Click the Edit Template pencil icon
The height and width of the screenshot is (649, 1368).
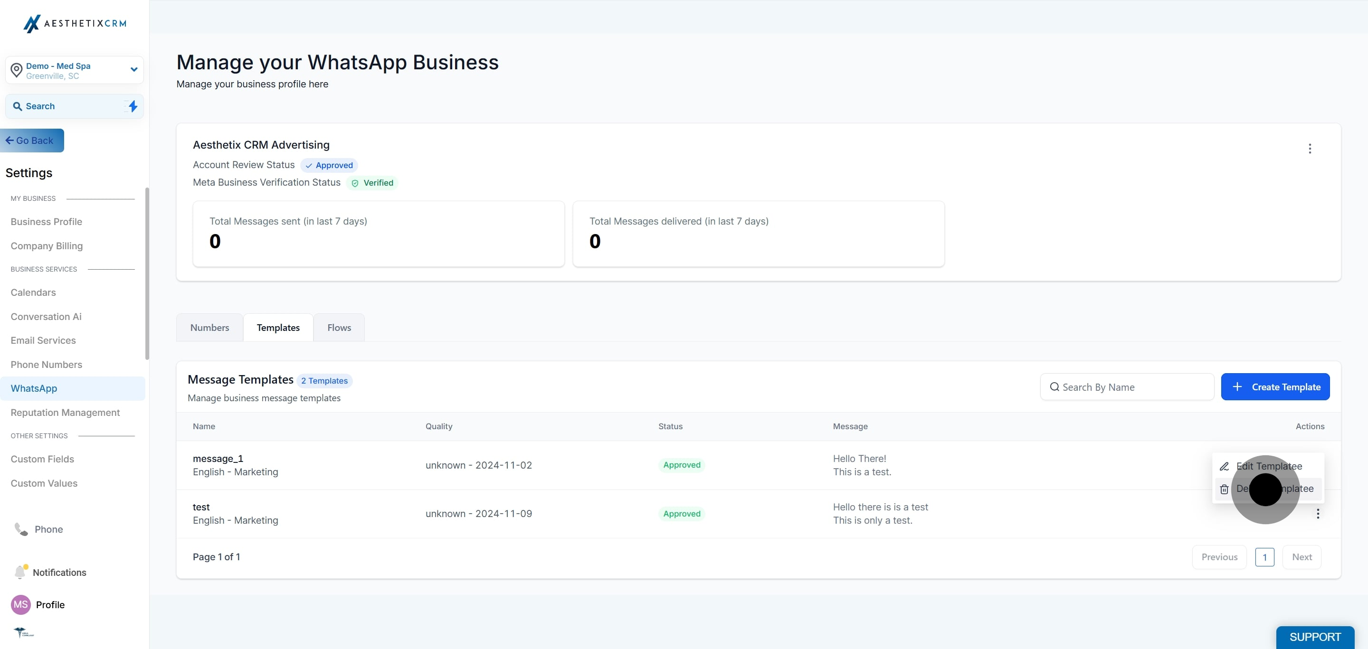click(1224, 466)
